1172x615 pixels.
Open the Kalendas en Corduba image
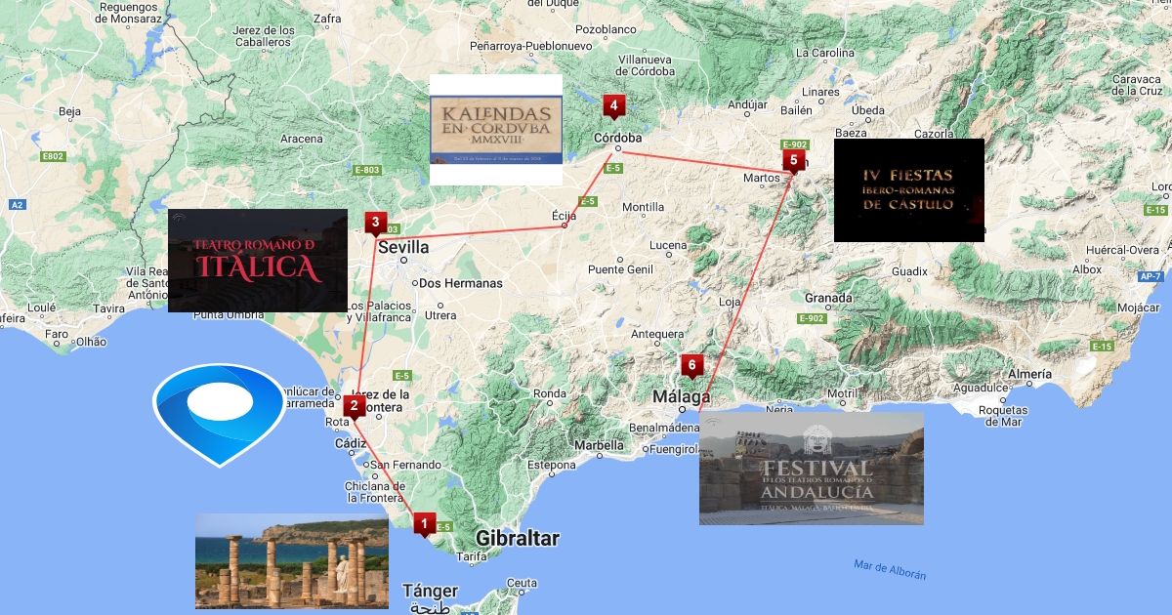(x=496, y=130)
